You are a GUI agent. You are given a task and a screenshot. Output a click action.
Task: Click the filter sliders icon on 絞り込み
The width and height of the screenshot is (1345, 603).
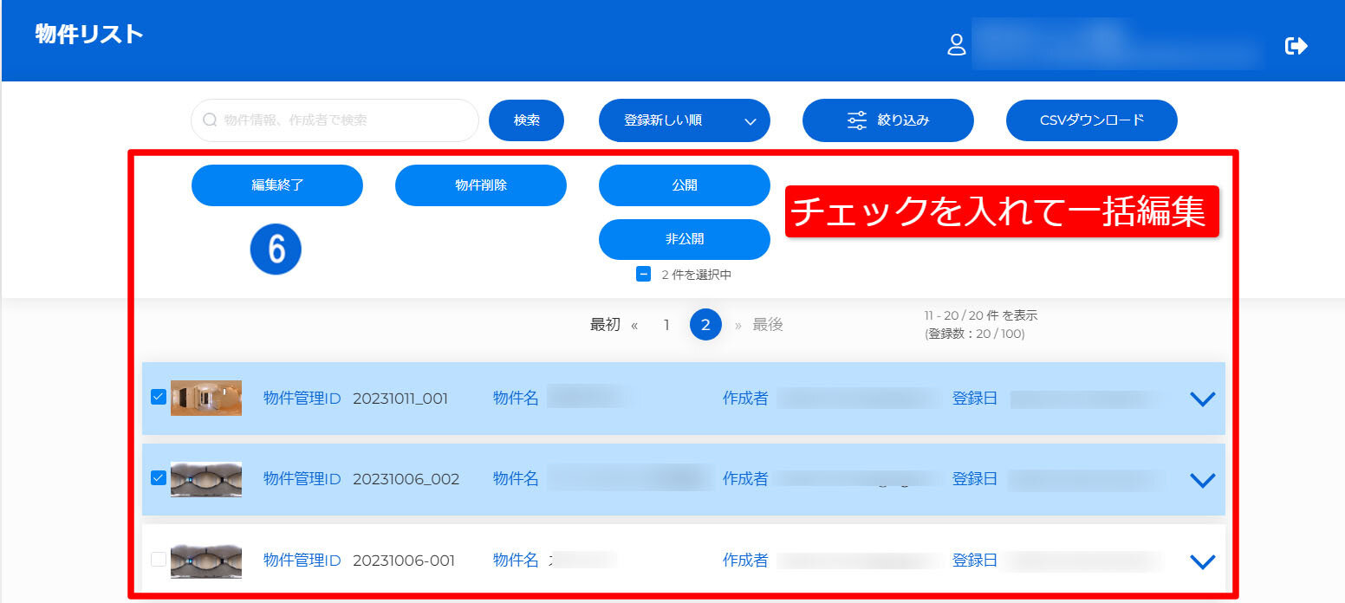[856, 120]
